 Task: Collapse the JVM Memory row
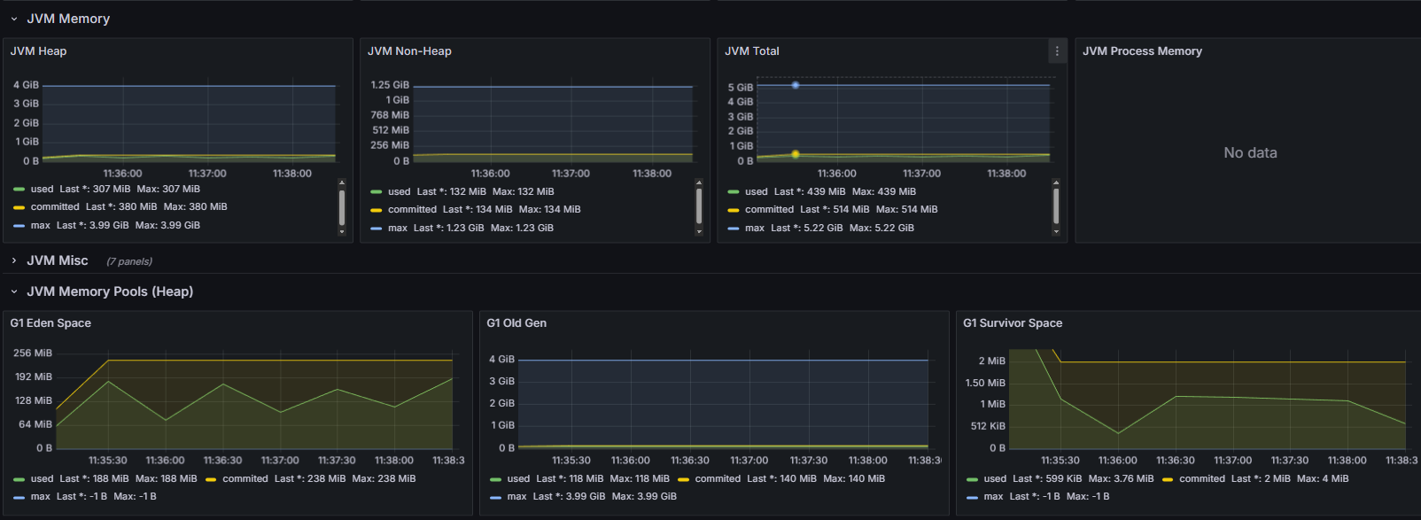pos(14,19)
